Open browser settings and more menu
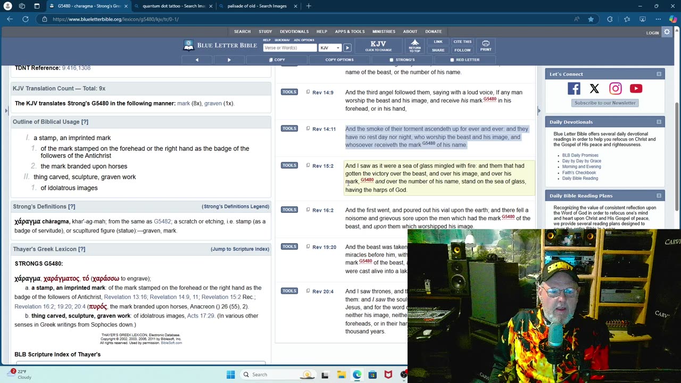 click(x=658, y=19)
